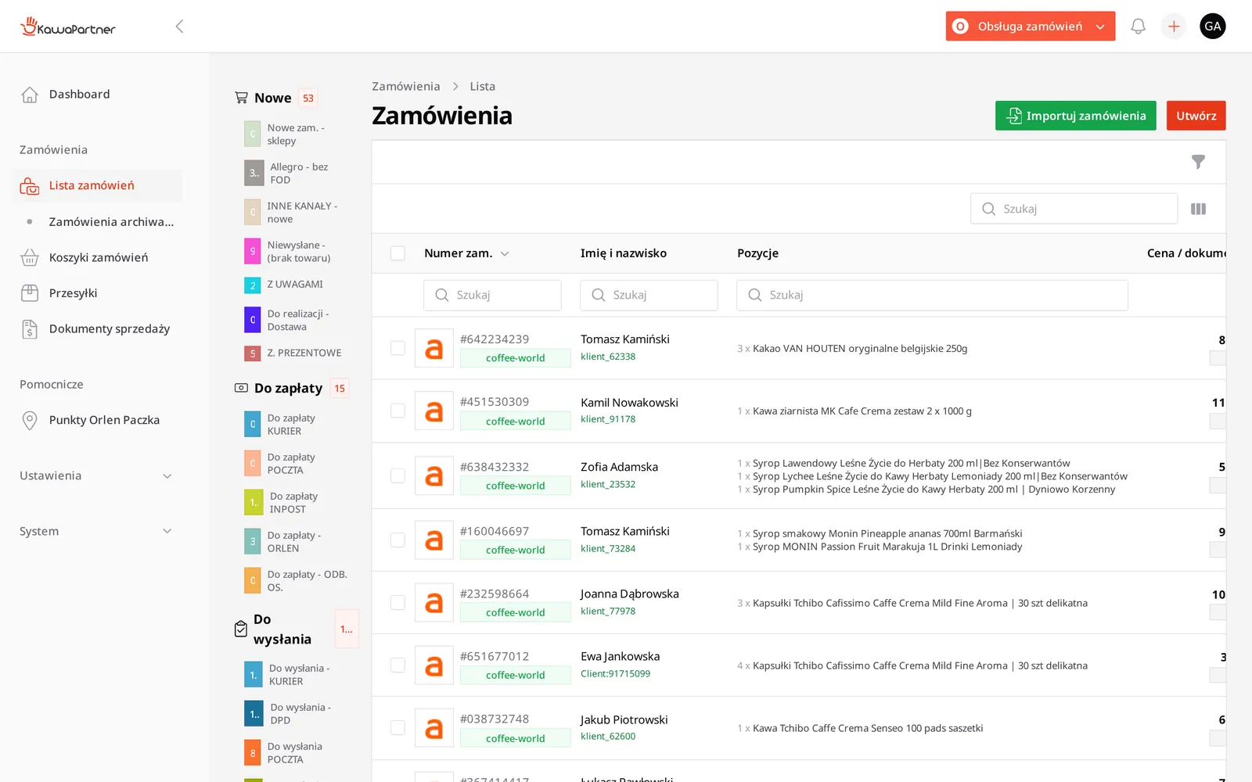Click the Dashboard home icon
Screen dimensions: 1252x782
pos(30,95)
